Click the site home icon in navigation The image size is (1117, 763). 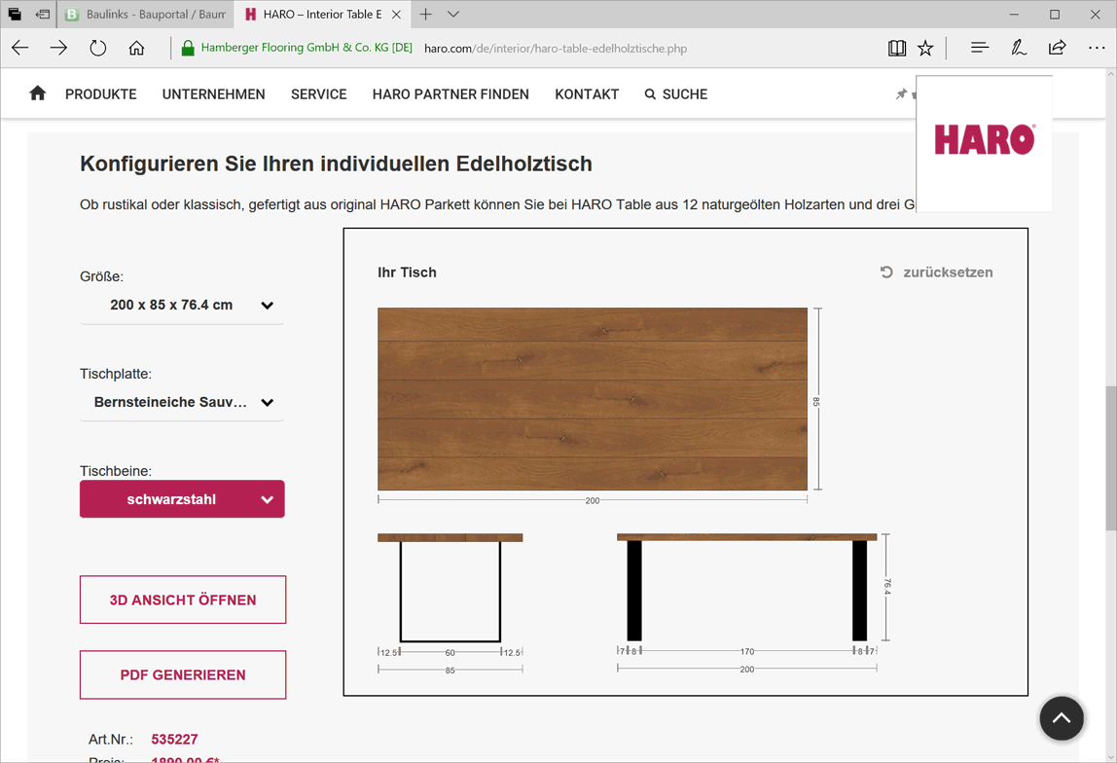(x=38, y=93)
